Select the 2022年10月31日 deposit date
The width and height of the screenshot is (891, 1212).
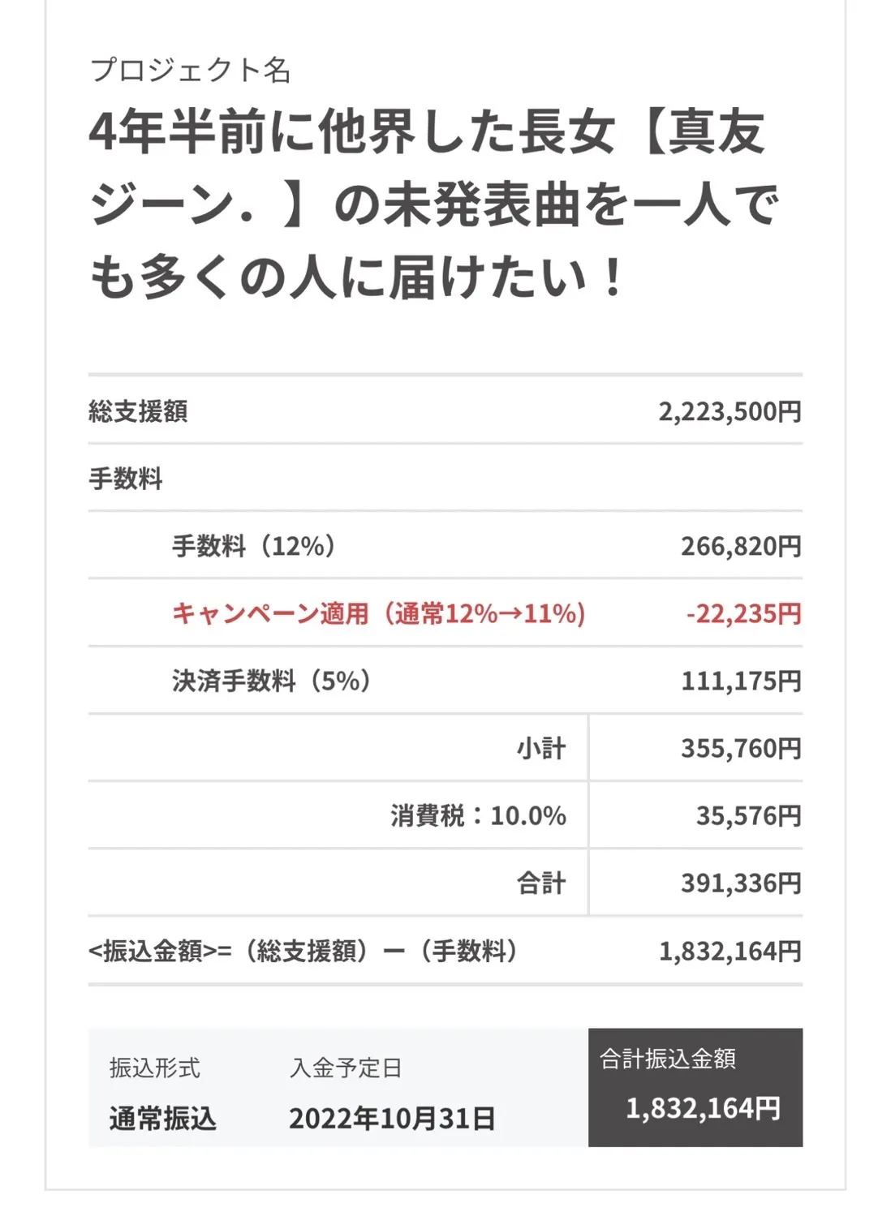click(392, 1119)
